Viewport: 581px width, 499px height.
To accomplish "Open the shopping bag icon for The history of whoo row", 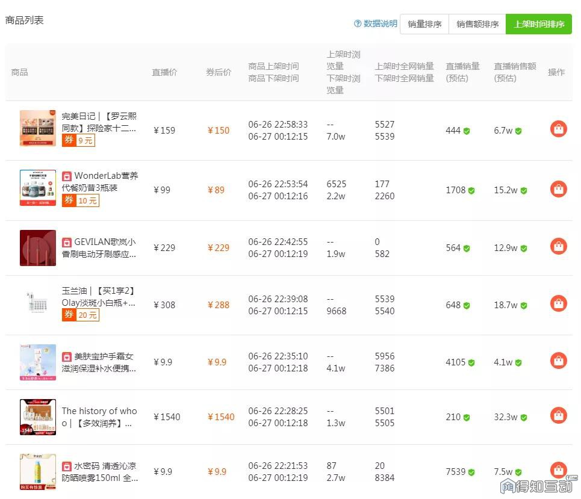I will click(x=558, y=415).
